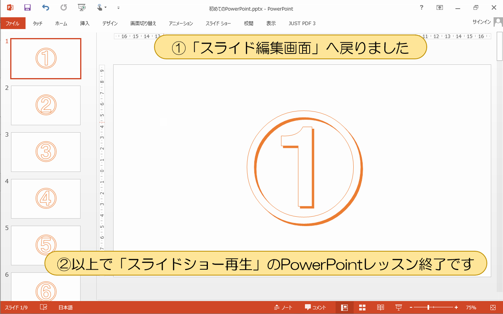This screenshot has height=314, width=503.
Task: Switch to the タッチ tab
Action: point(38,24)
